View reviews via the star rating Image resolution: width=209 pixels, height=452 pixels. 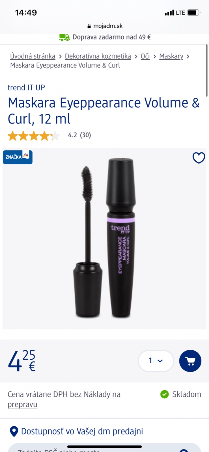[x=34, y=136]
